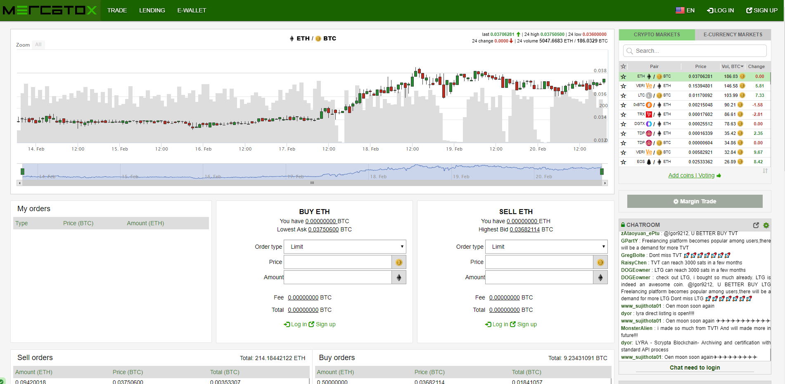Open the Add coins | Voting link
The width and height of the screenshot is (785, 384).
pos(691,175)
